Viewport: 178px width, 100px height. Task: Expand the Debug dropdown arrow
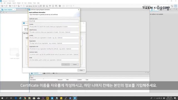point(21,6)
